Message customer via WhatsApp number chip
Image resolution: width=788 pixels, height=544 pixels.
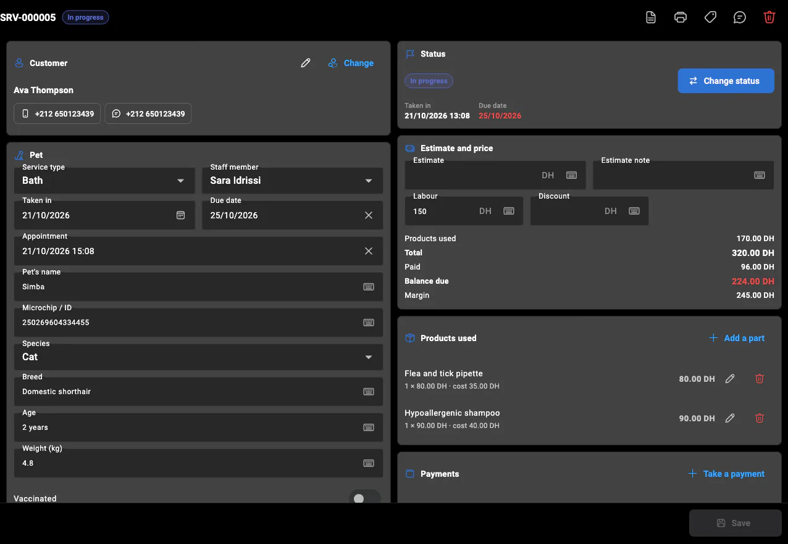[148, 113]
